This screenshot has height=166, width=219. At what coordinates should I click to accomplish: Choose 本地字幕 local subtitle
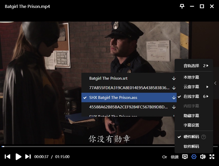click(x=191, y=77)
